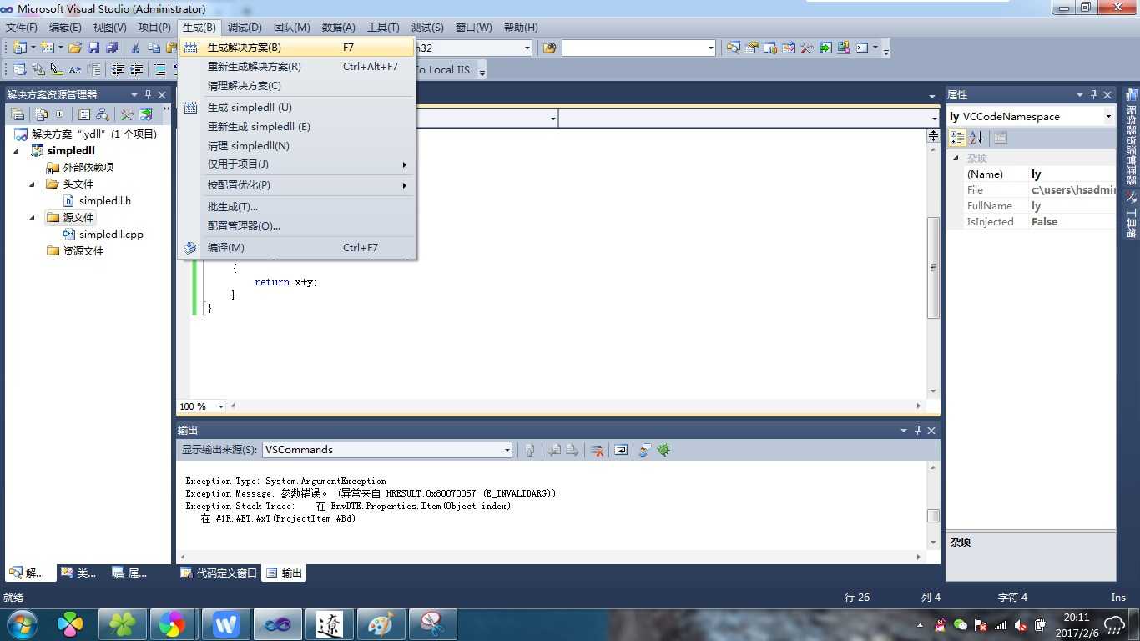The width and height of the screenshot is (1140, 641).
Task: Open WPS Writer icon on taskbar
Action: (x=226, y=624)
